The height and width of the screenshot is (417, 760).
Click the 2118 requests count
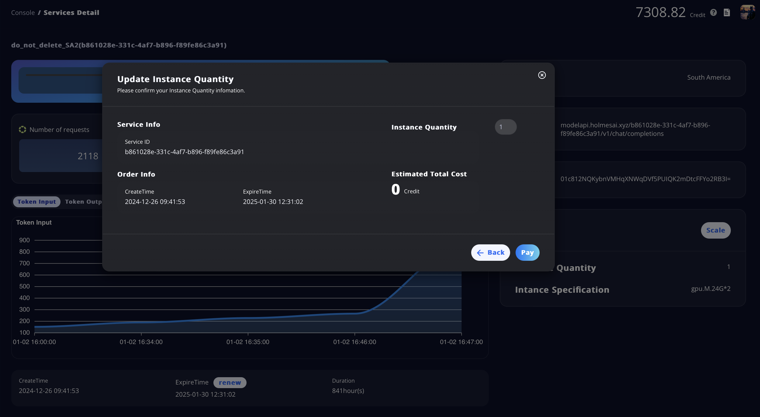88,156
